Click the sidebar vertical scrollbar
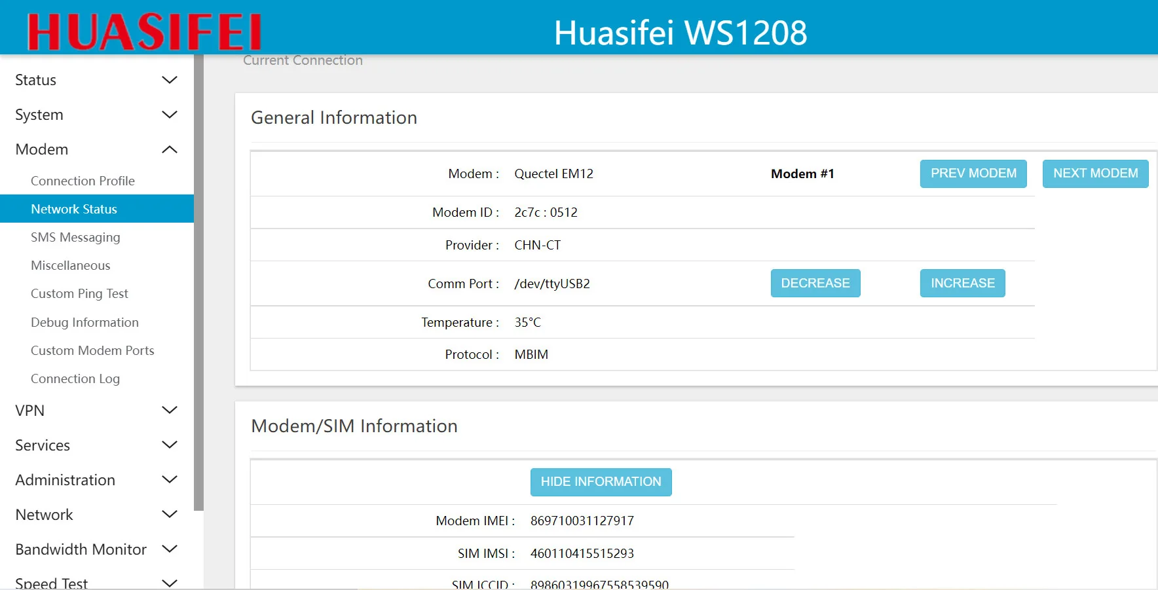Image resolution: width=1158 pixels, height=590 pixels. pyautogui.click(x=198, y=282)
